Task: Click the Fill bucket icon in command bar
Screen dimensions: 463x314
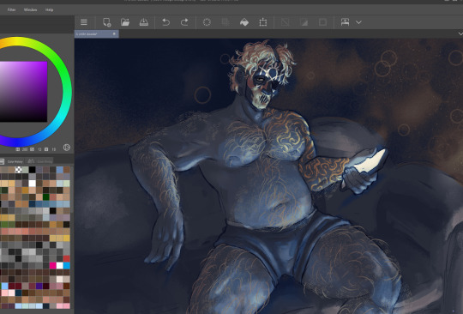Action: pos(244,22)
